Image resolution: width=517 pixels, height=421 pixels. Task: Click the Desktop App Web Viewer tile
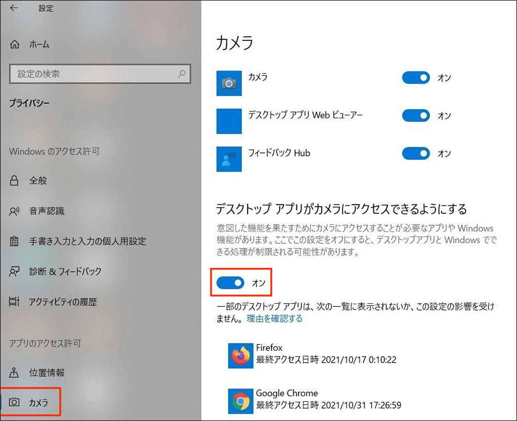229,121
